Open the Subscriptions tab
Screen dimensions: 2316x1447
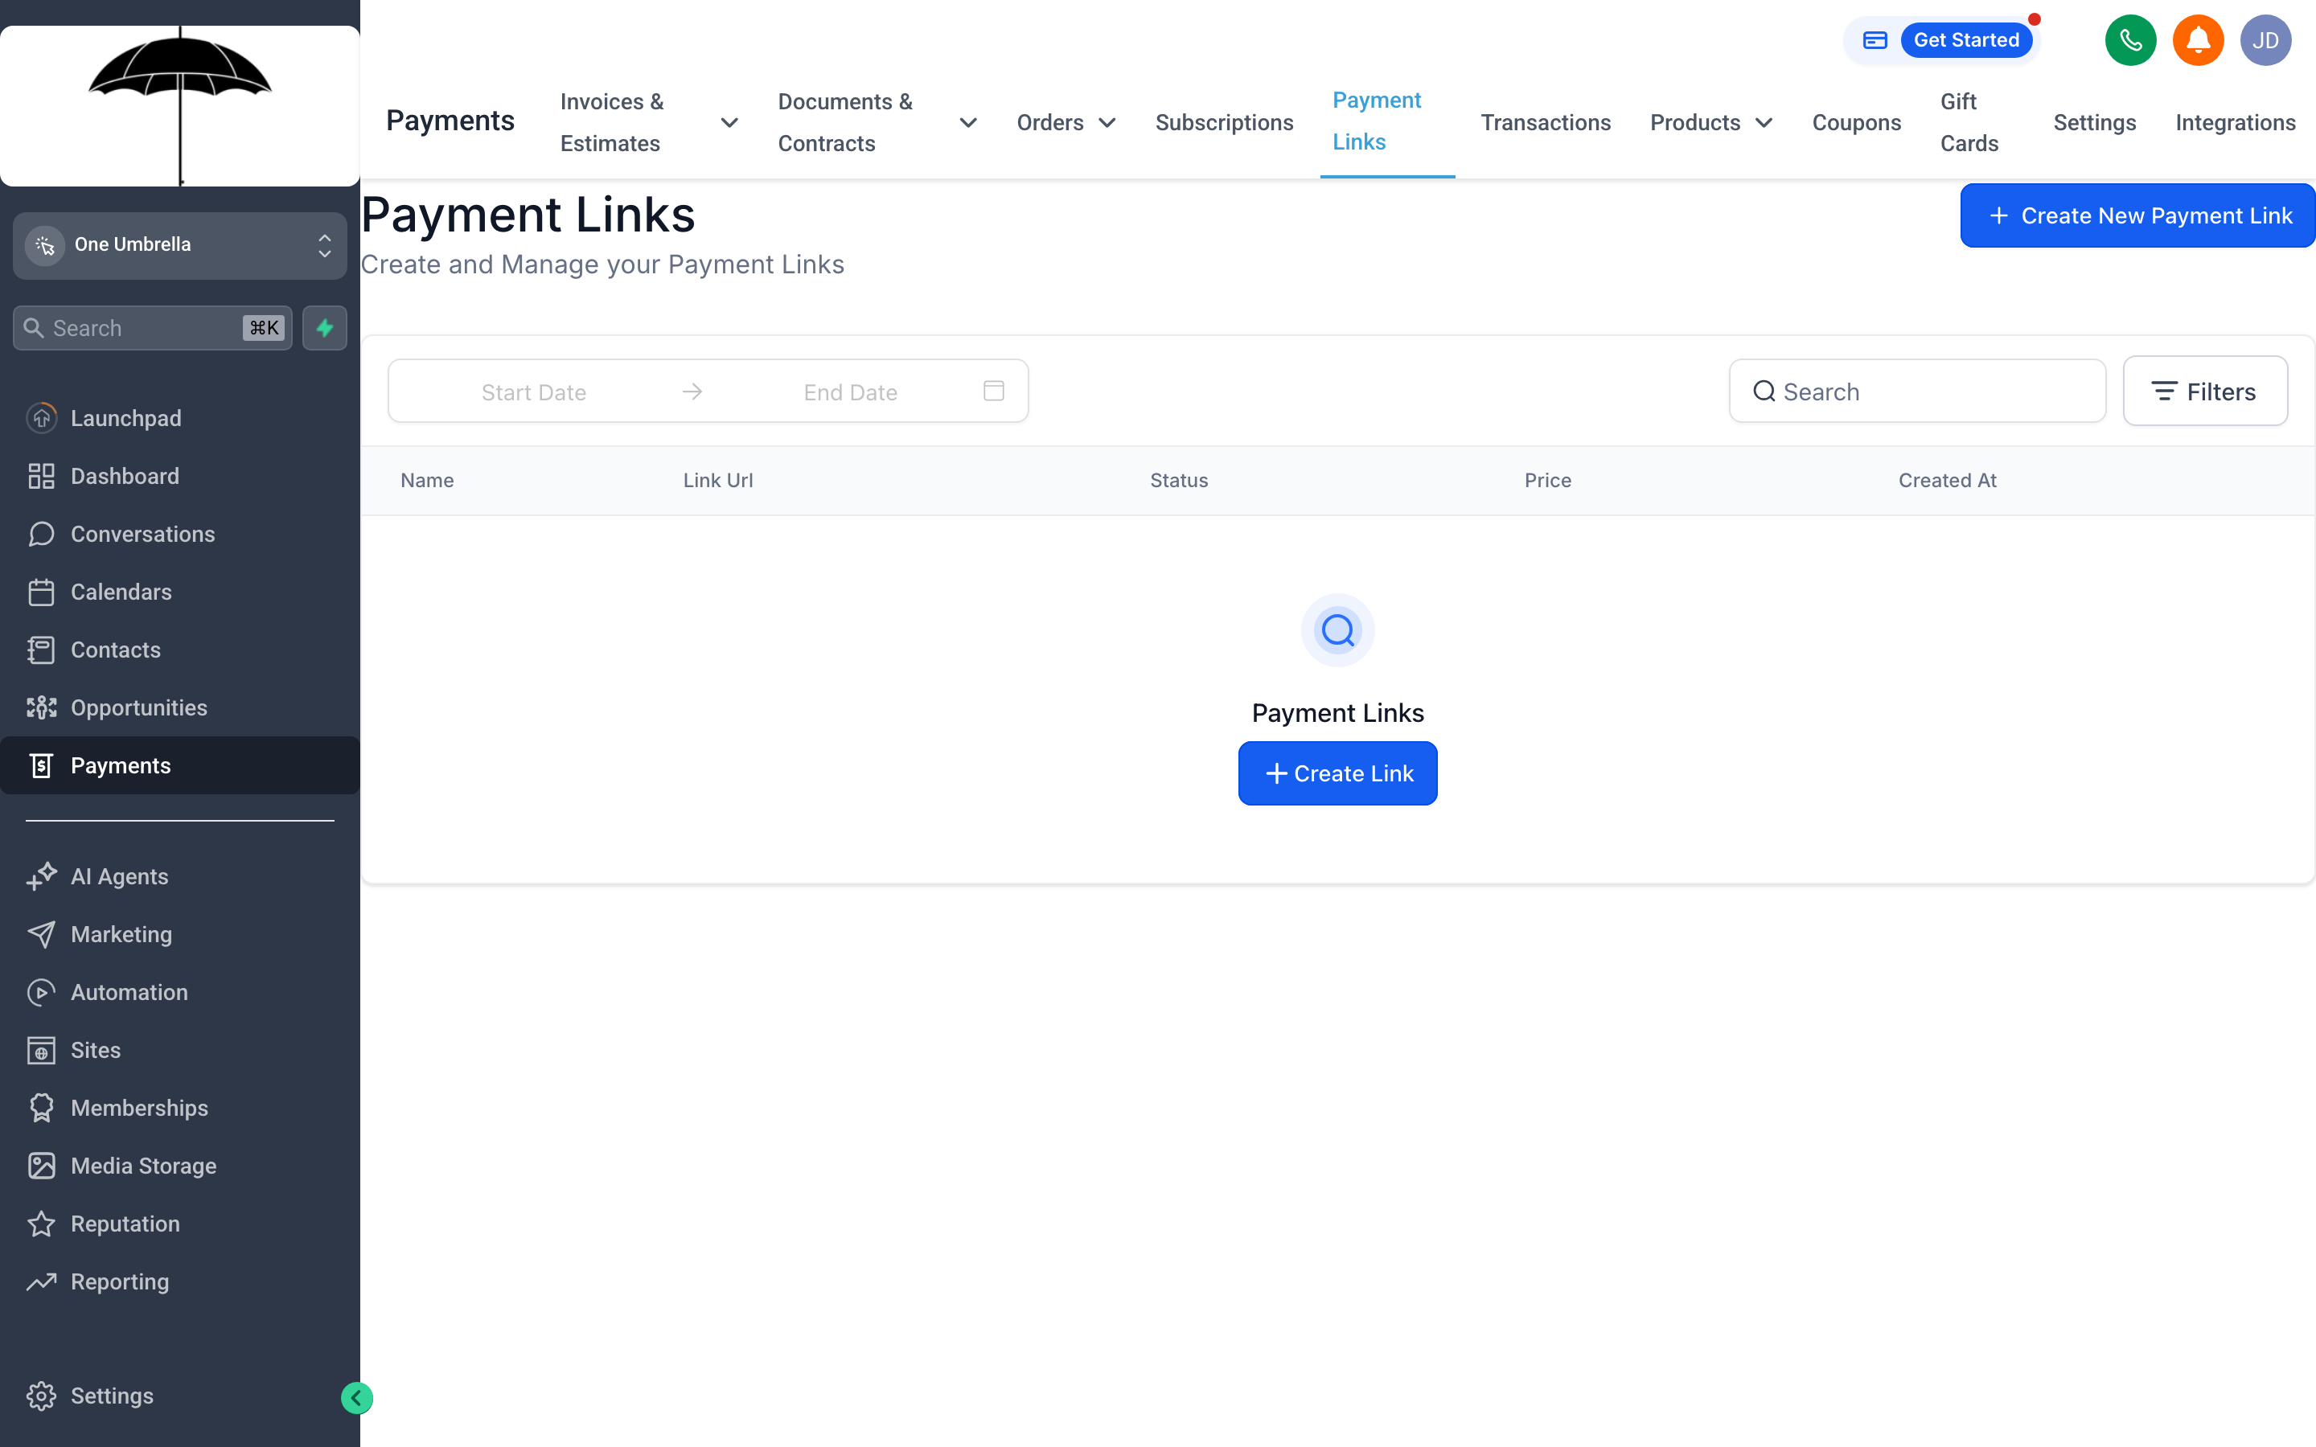[1223, 122]
